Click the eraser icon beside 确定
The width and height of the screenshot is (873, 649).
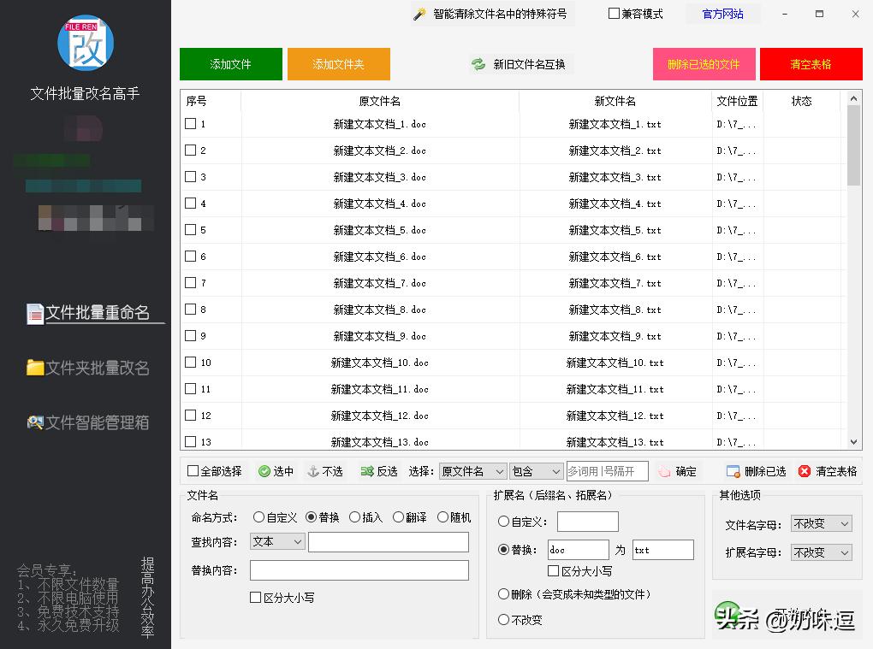(664, 472)
